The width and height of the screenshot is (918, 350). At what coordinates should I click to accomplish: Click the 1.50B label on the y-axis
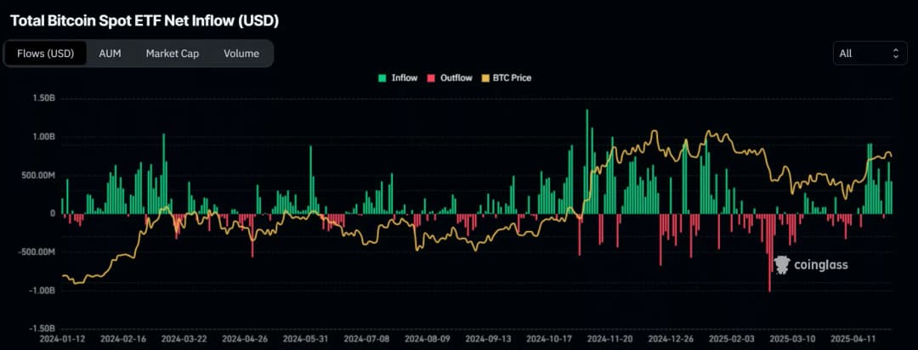coord(43,99)
